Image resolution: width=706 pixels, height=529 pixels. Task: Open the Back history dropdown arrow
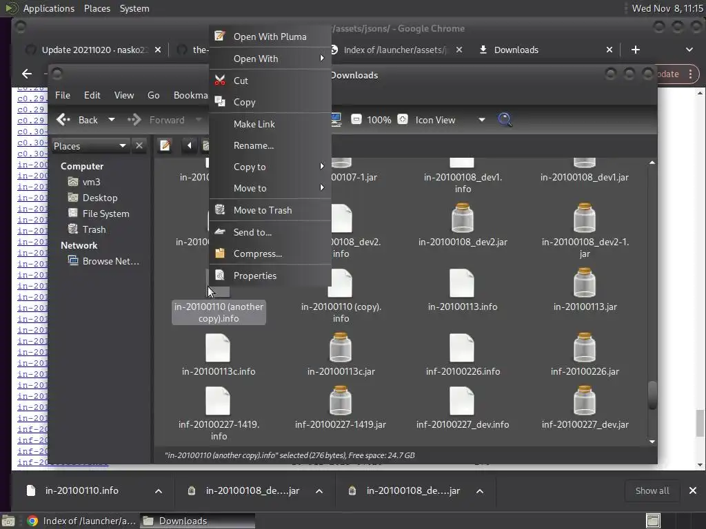[112, 120]
